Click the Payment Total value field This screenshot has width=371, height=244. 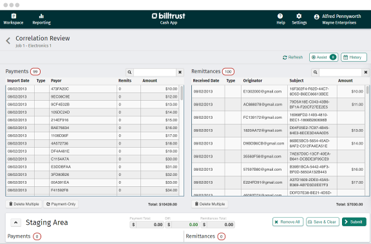[x=150, y=225]
